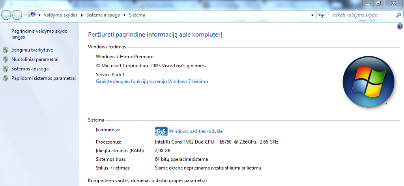Click shield icon beside Nuotoliniai parametrai
Screen dimensions: 404x186
[6, 59]
